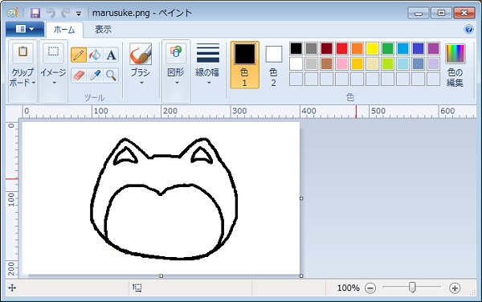Click the canvas bottom-edge resize handle
This screenshot has width=482, height=302.
coord(161,275)
